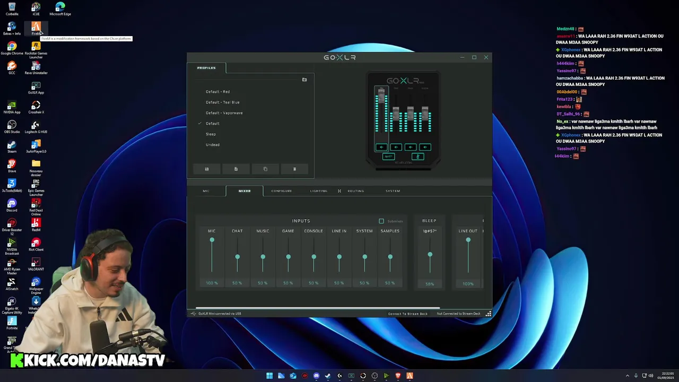Image resolution: width=679 pixels, height=382 pixels.
Task: Select the Undead profile
Action: click(213, 145)
